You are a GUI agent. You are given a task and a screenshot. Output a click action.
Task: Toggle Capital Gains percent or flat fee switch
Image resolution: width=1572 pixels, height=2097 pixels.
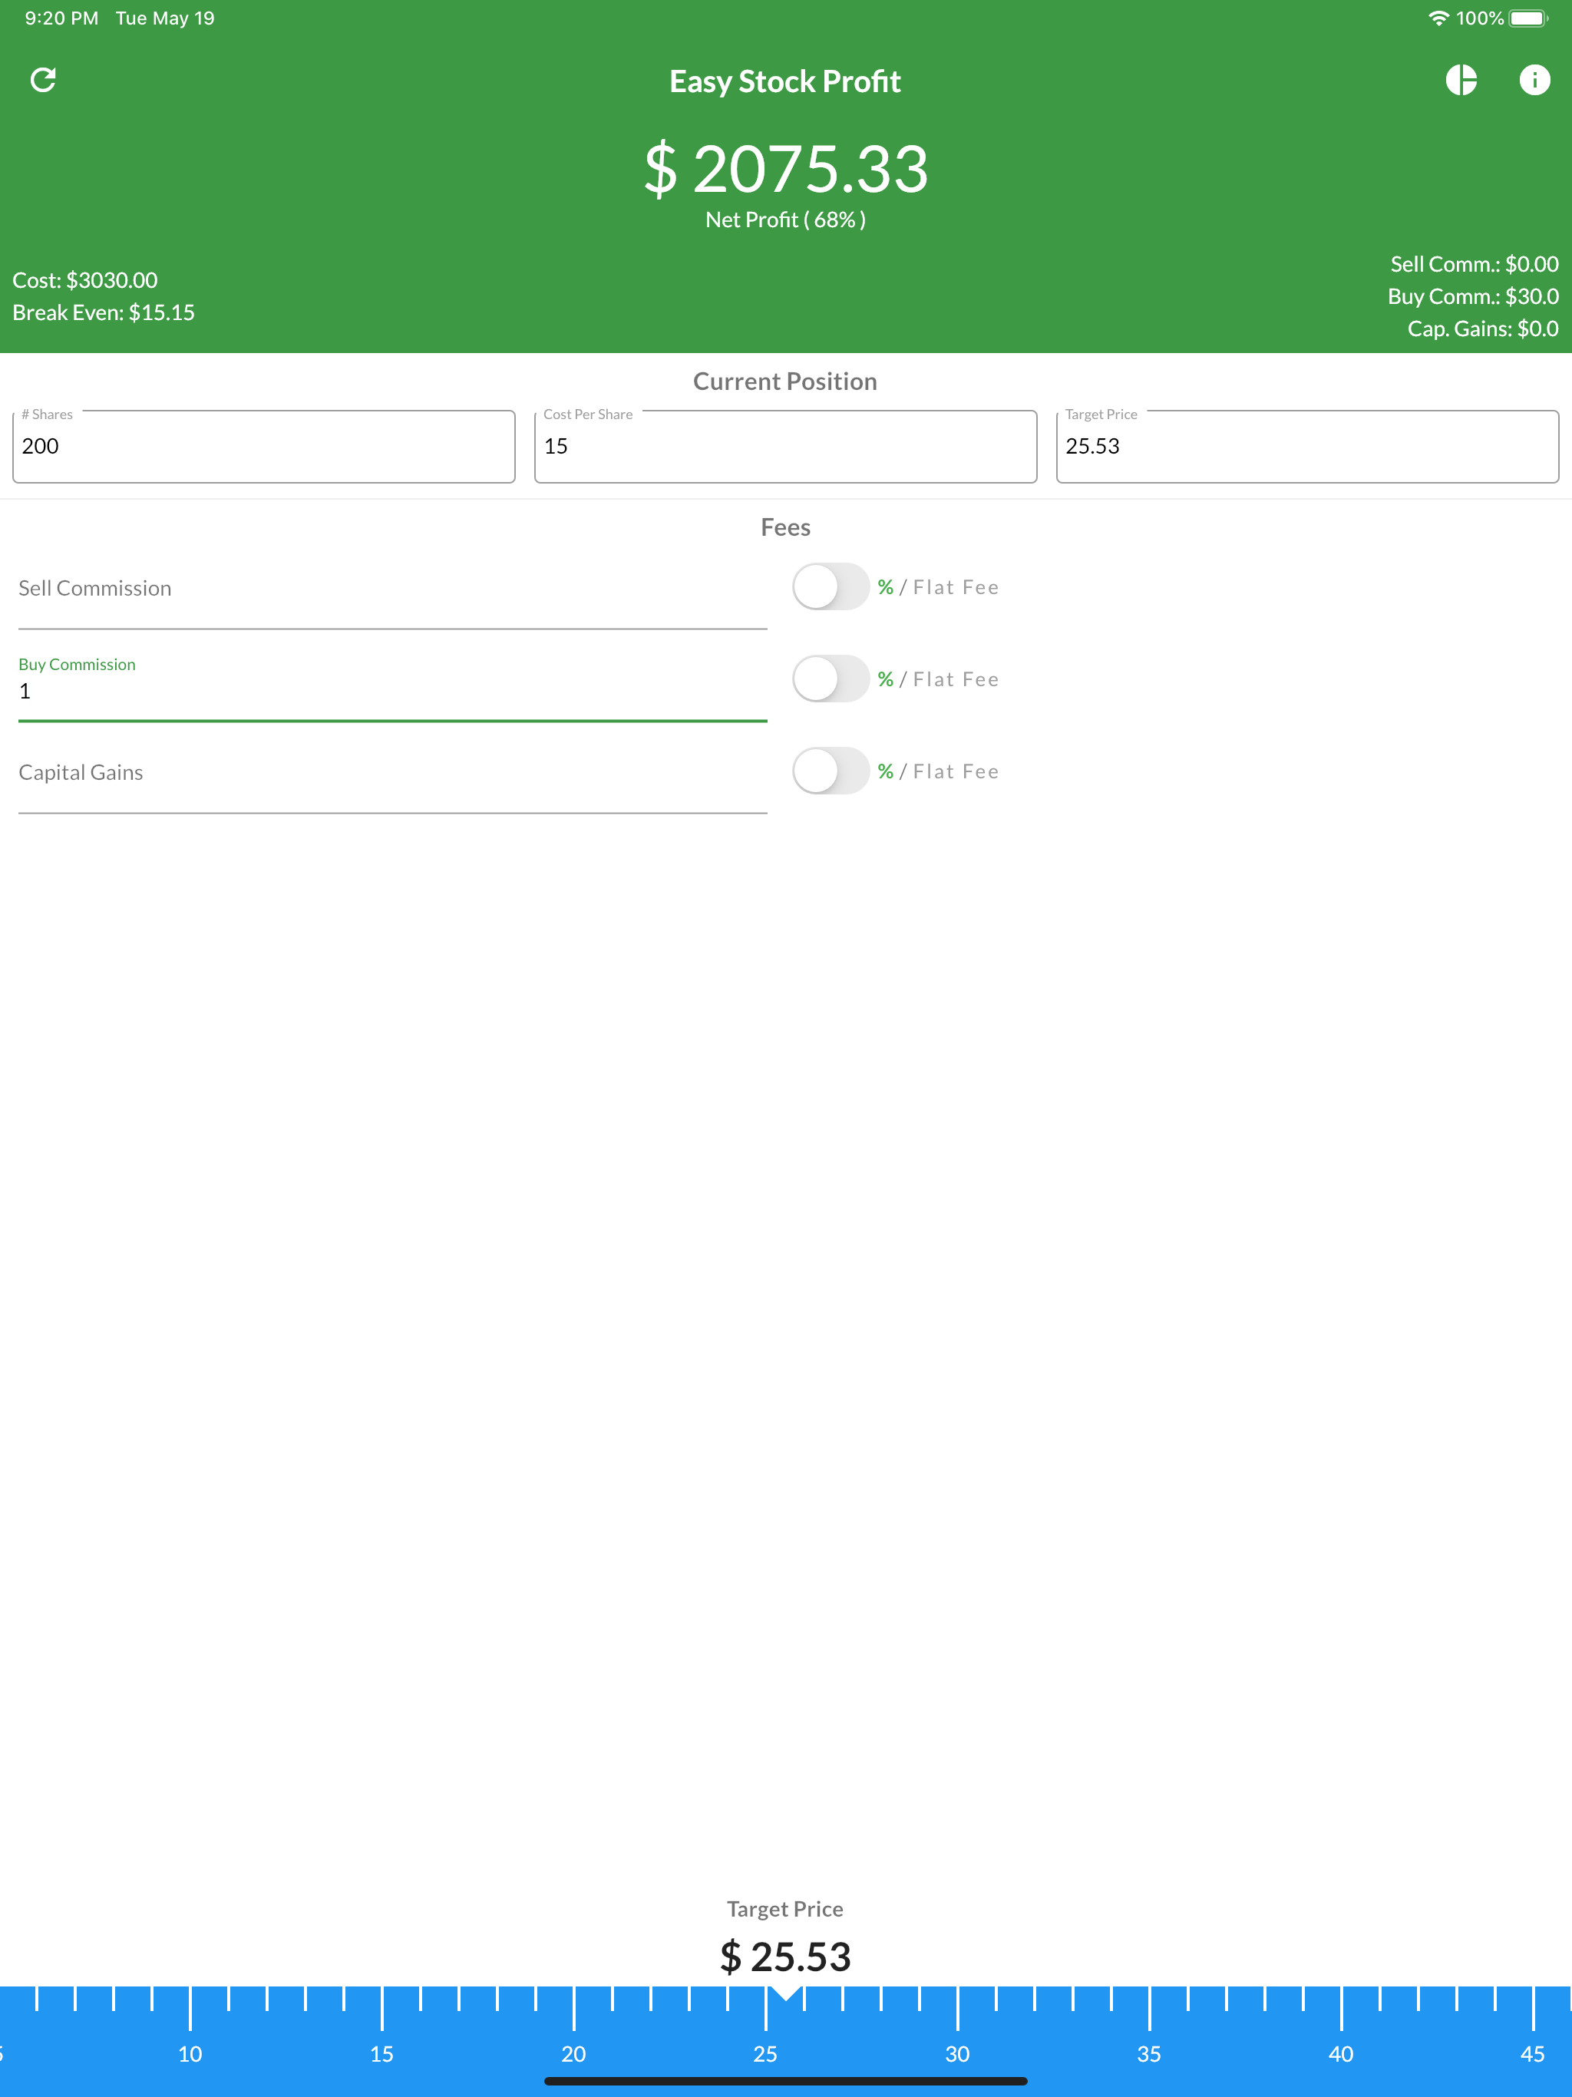(831, 771)
